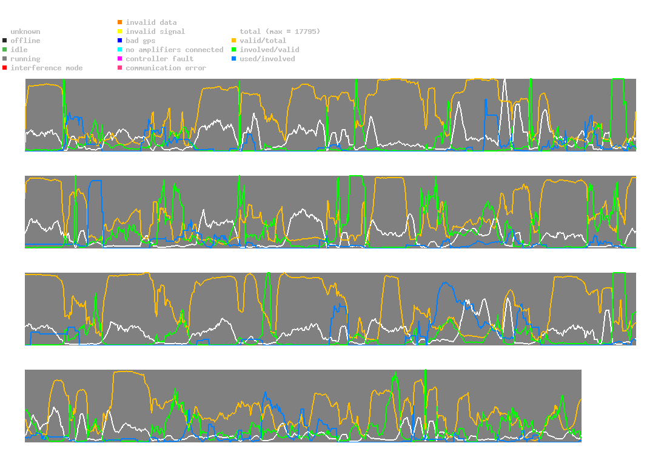Click the dark blue bad gps swatch
The image size is (664, 463).
pos(120,41)
